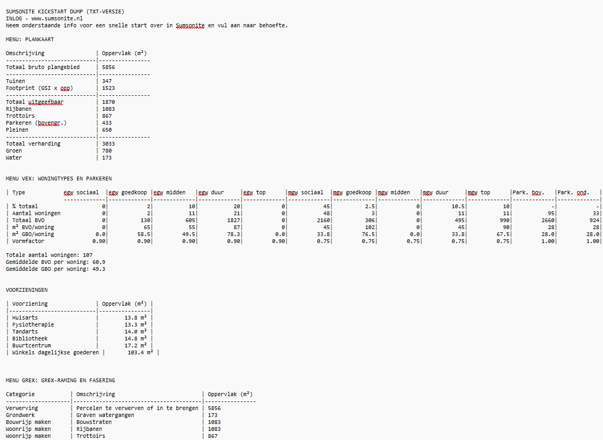This screenshot has width=603, height=440.
Task: Click the Bibliotheek row in Voorzieningen
Action: coord(30,338)
